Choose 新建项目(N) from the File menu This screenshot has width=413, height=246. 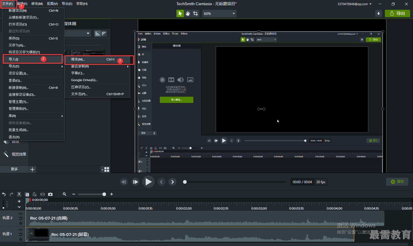pos(33,11)
